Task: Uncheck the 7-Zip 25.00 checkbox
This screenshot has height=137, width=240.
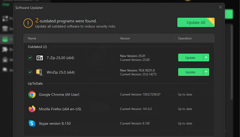Action: click(30, 58)
